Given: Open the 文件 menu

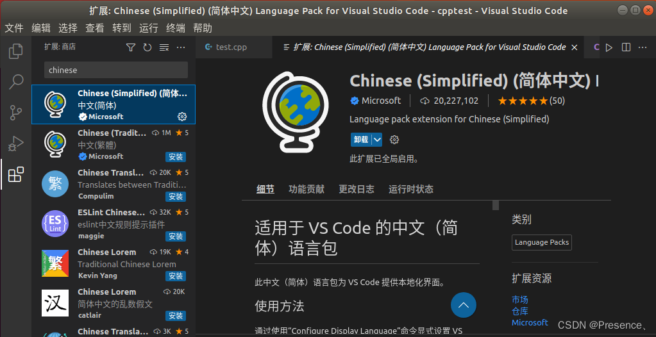Looking at the screenshot, I should coord(14,28).
